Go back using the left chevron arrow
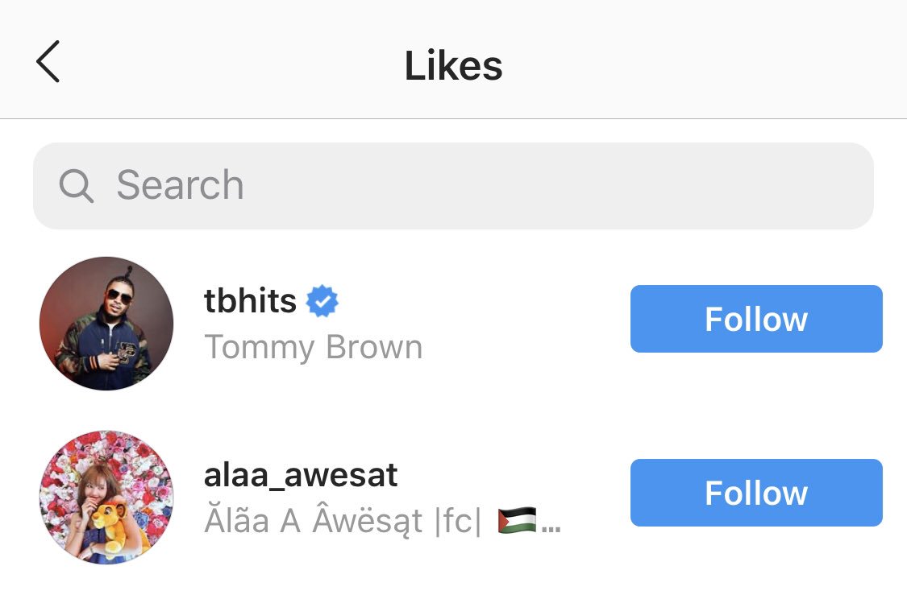The image size is (907, 599). pyautogui.click(x=48, y=62)
